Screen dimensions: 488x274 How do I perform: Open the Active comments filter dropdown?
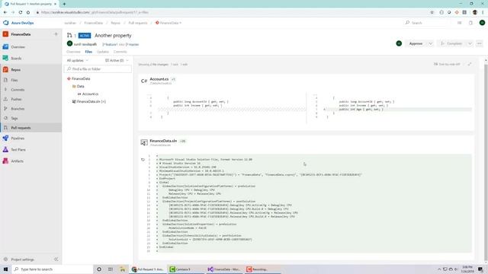click(117, 61)
